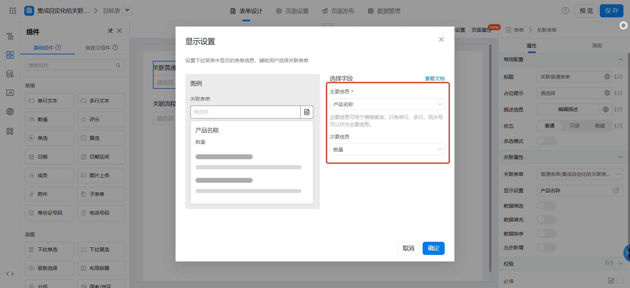Click help icon next to 基础组件
Viewport: 630px width, 288px height.
point(58,48)
